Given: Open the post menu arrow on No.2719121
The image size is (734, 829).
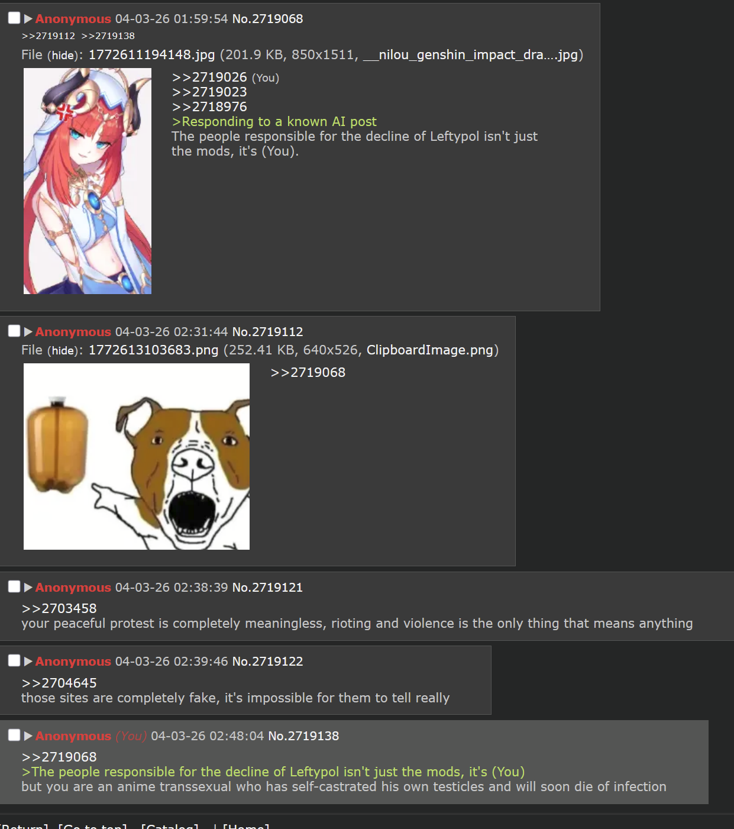Looking at the screenshot, I should coord(28,587).
